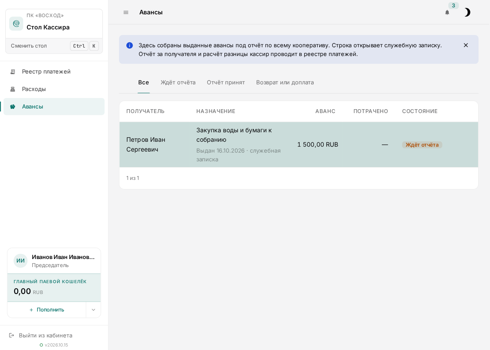Expand wallet actions dropdown chevron
The width and height of the screenshot is (490, 350).
pos(93,310)
